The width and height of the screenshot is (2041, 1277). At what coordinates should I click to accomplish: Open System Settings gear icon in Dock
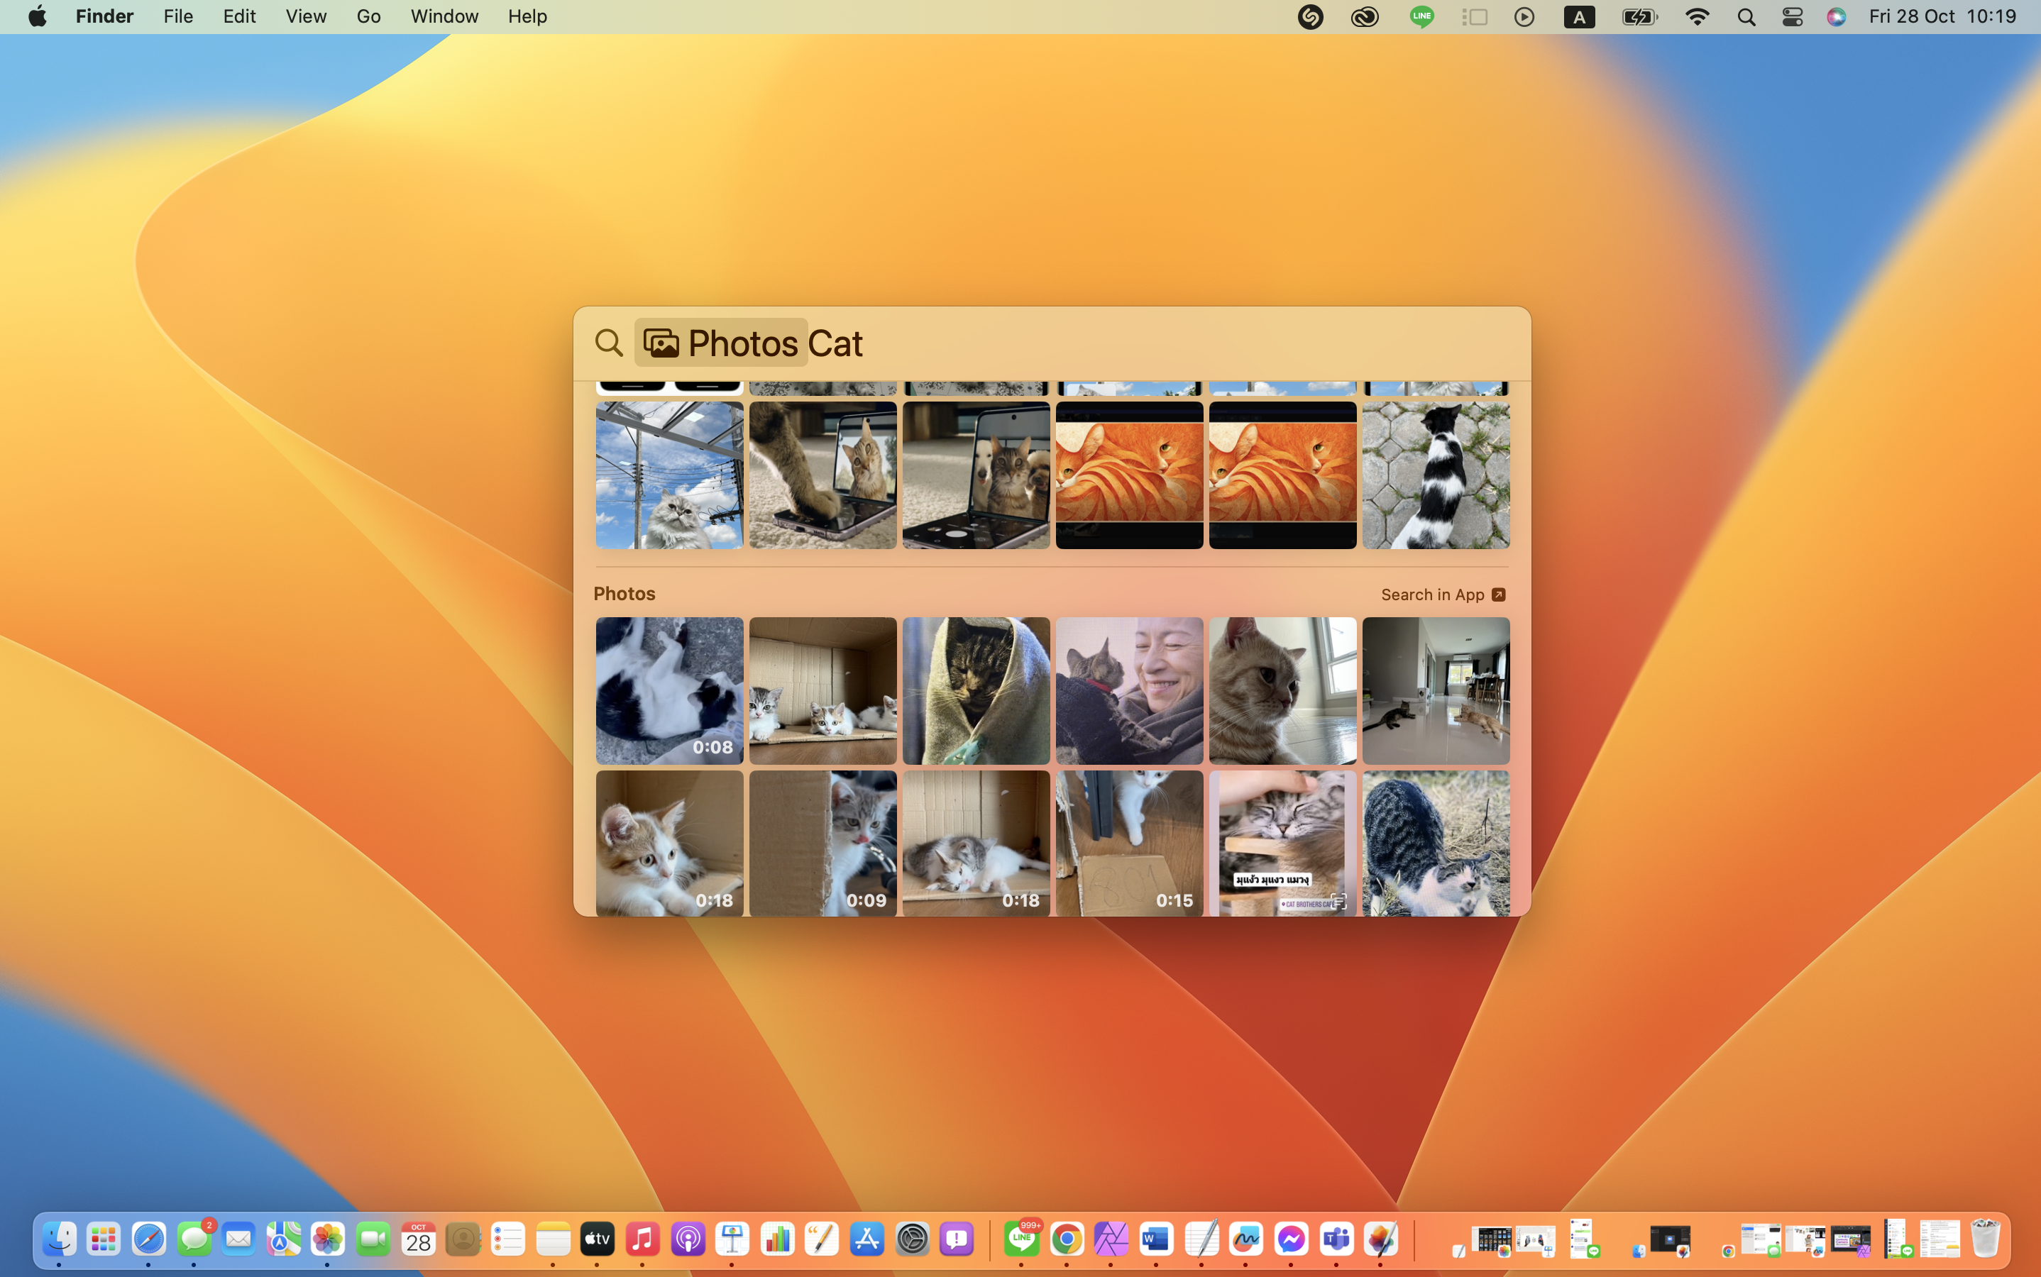[x=913, y=1239]
